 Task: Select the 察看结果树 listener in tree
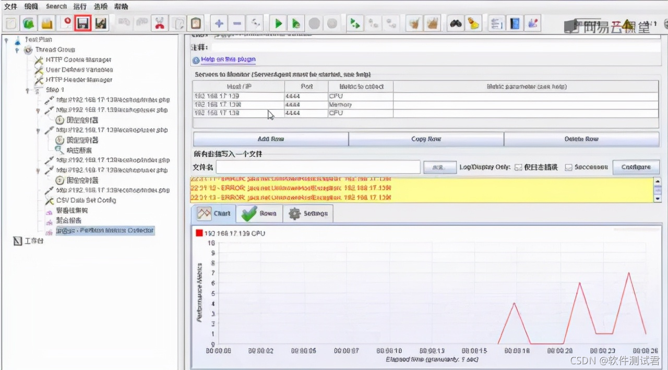(72, 211)
